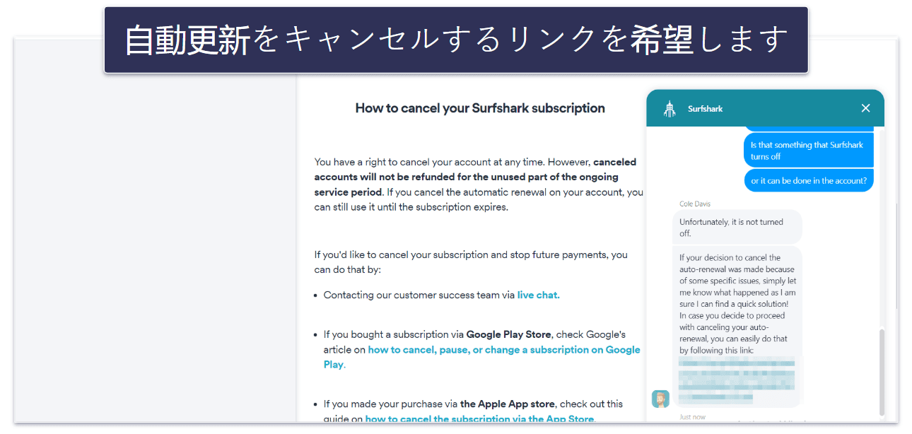Image resolution: width=912 pixels, height=434 pixels.
Task: Open Google Play subscription cancel article link
Action: coord(482,357)
